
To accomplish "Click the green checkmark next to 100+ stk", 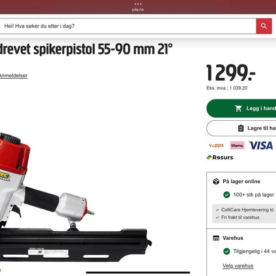I will pyautogui.click(x=227, y=195).
